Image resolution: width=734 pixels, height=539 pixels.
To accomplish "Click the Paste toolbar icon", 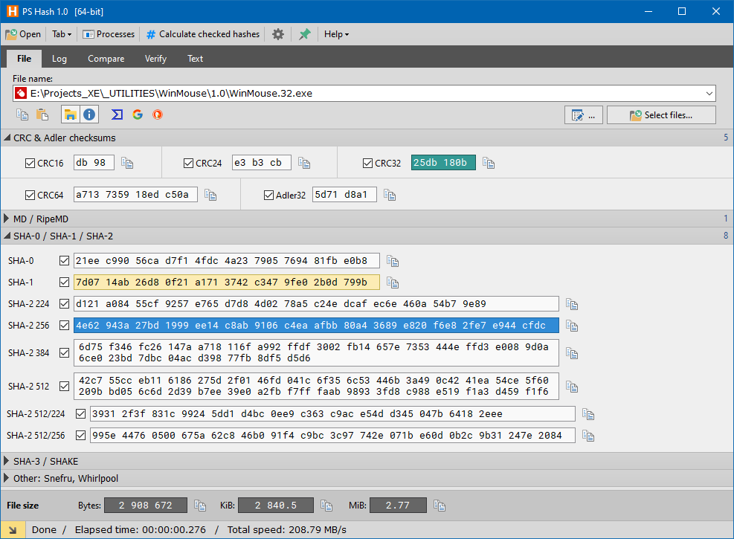I will click(42, 114).
